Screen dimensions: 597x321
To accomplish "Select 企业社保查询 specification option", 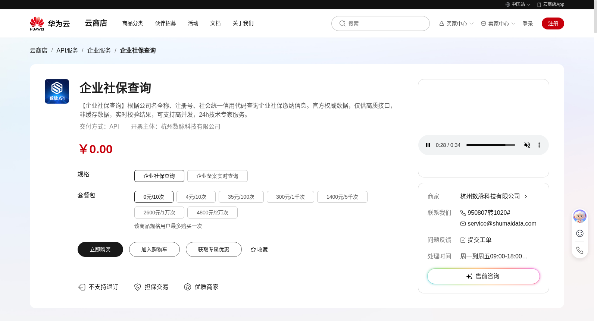I will [159, 176].
